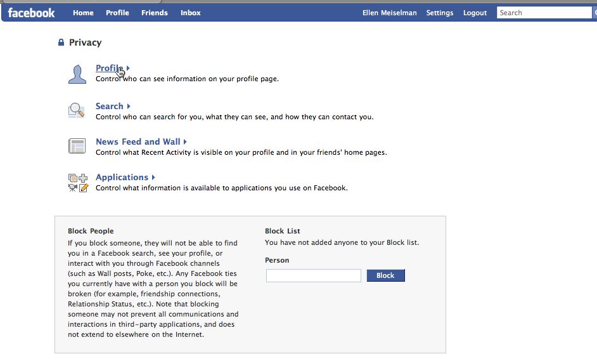Open the Ellen Meiselman account link

(389, 13)
